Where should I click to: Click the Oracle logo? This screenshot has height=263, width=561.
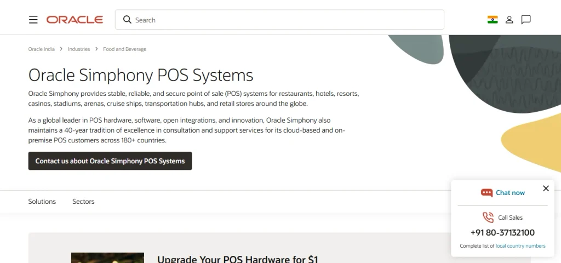[x=75, y=20]
